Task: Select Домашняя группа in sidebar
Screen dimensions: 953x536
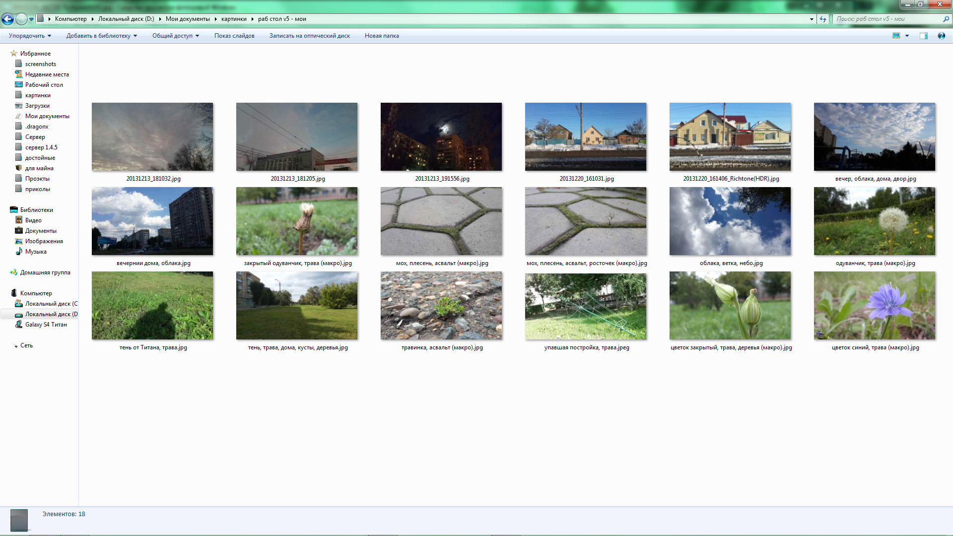Action: point(45,272)
